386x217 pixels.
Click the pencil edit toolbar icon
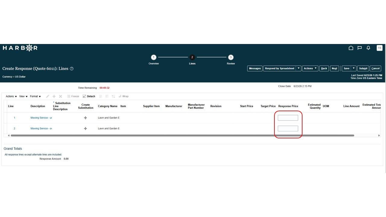47,96
